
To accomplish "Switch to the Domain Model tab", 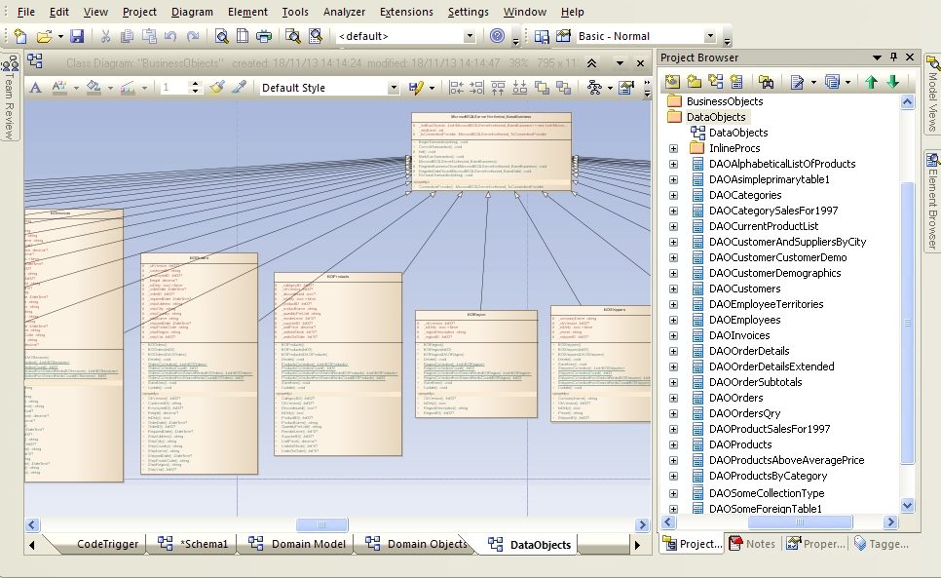I will [x=307, y=544].
